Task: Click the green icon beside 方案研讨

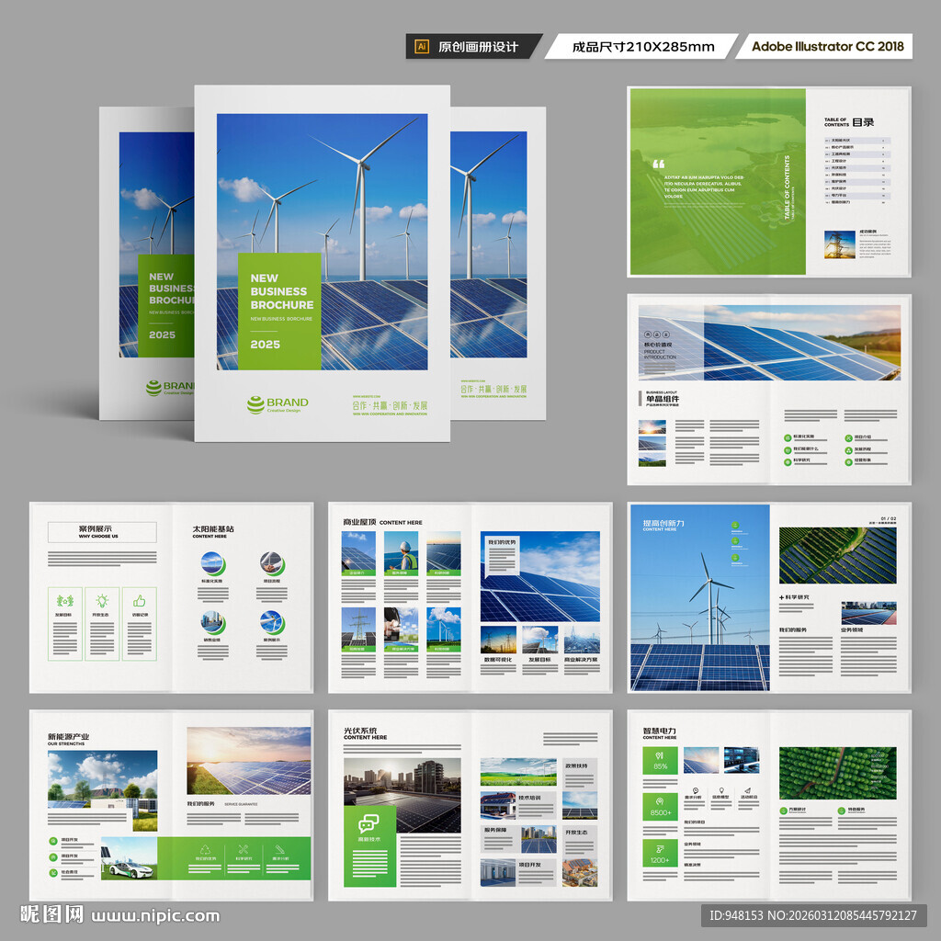Action: pyautogui.click(x=783, y=811)
